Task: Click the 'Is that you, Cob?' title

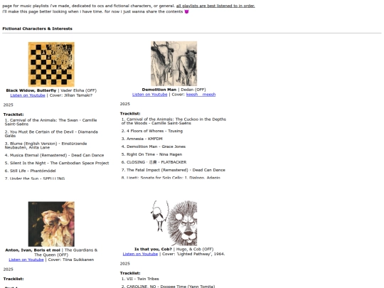Action: [x=153, y=249]
